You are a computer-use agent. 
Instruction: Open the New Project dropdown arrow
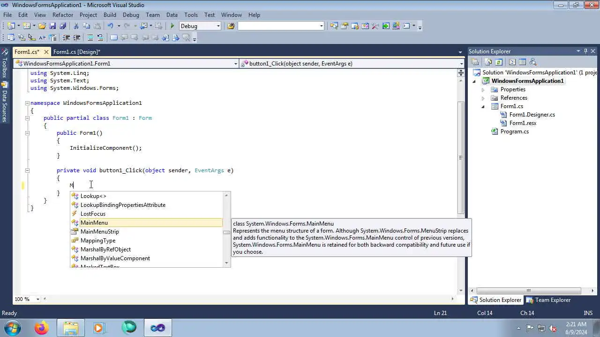18,26
